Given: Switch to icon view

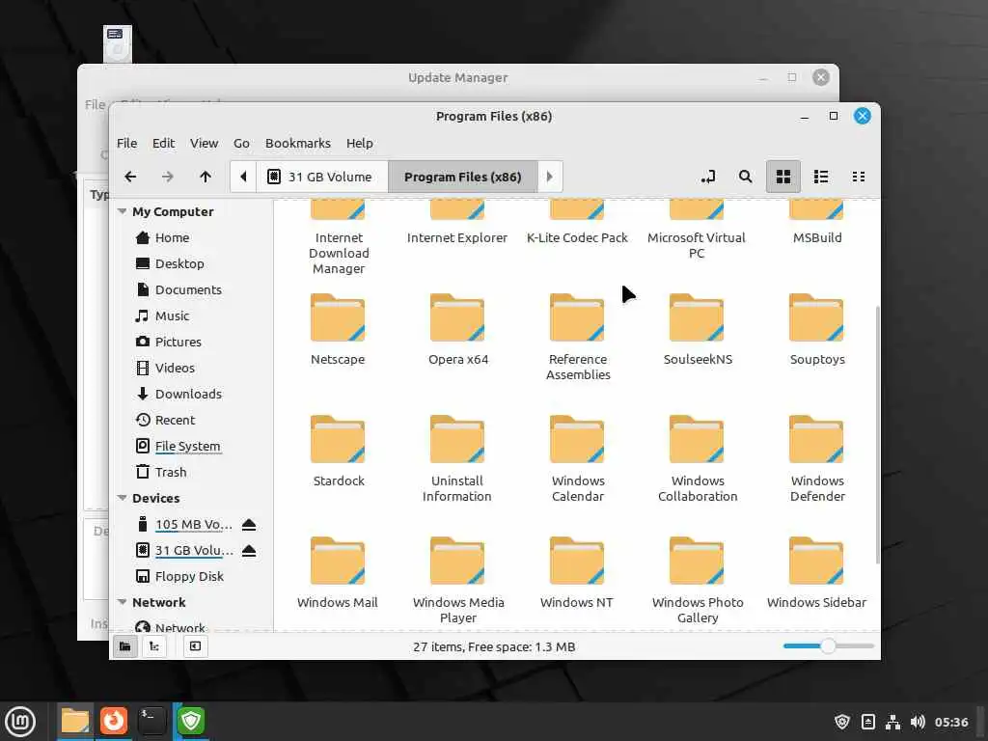Looking at the screenshot, I should [783, 178].
